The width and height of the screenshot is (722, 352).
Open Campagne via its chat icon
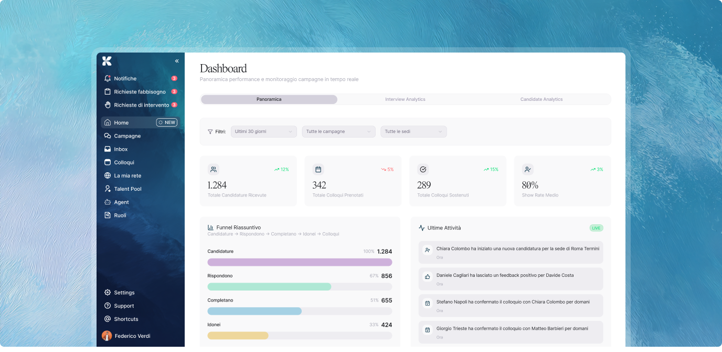[108, 136]
